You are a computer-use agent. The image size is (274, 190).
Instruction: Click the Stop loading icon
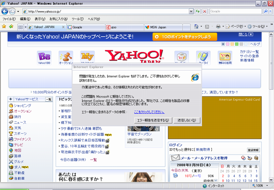[x=205, y=11]
